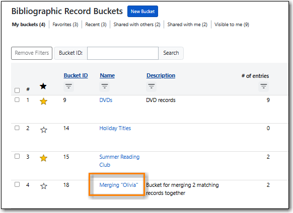Screen dimensions: 293x213
Task: Check the Holiday Titles row checkbox
Action: (x=17, y=128)
